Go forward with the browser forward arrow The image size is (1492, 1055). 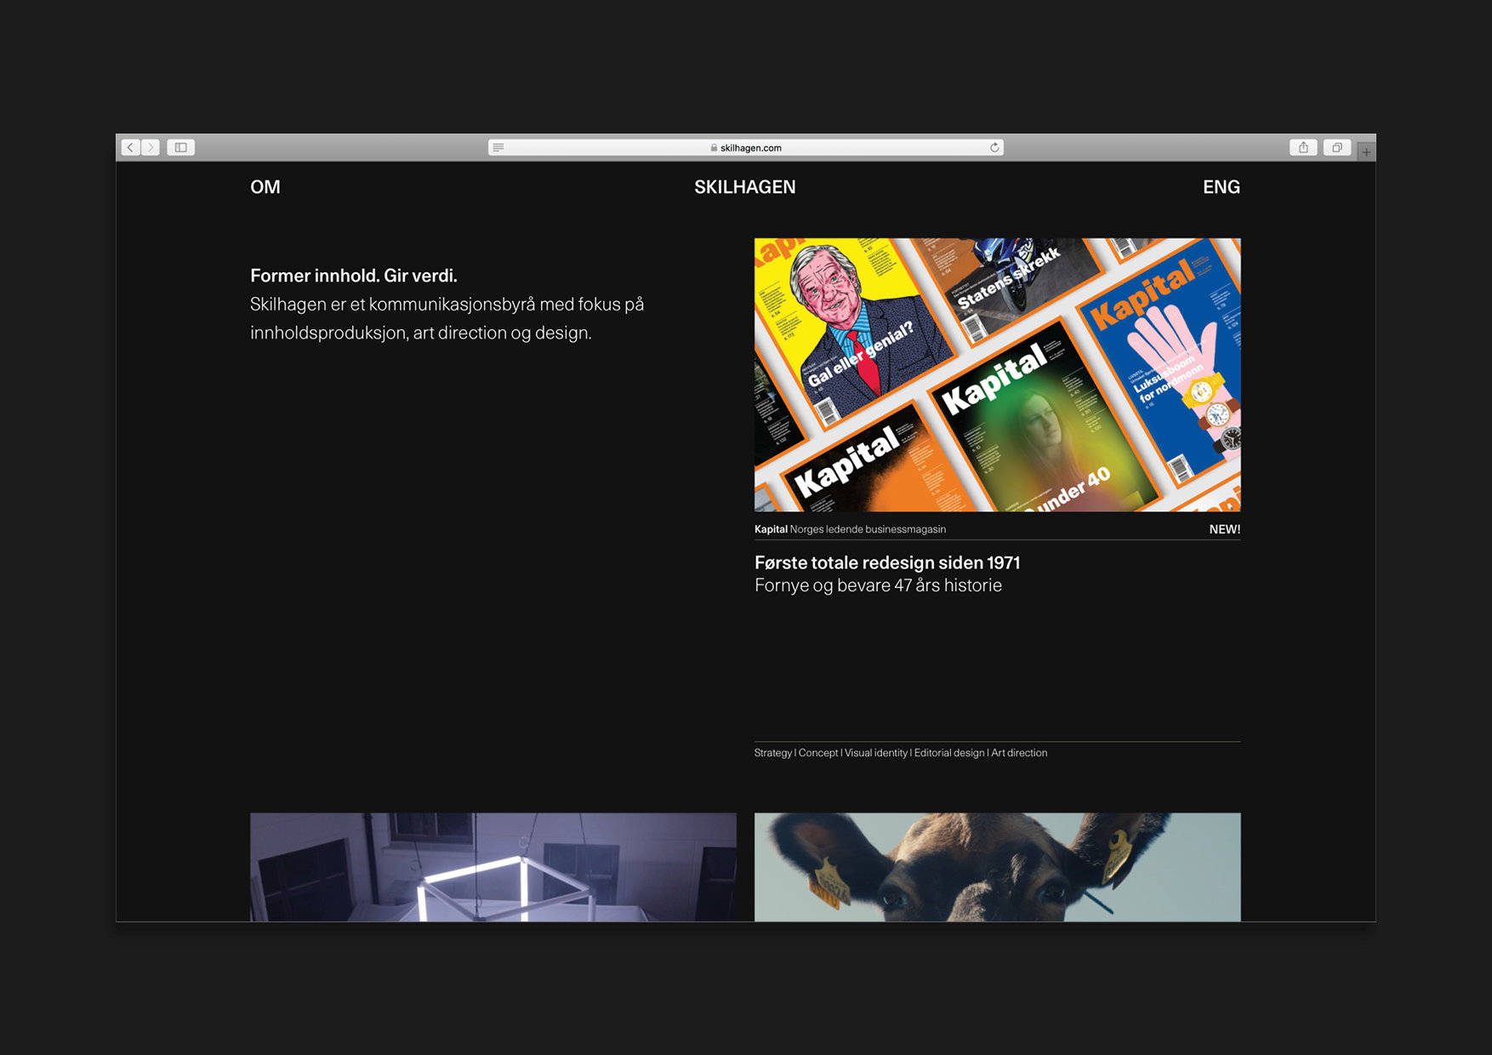151,147
